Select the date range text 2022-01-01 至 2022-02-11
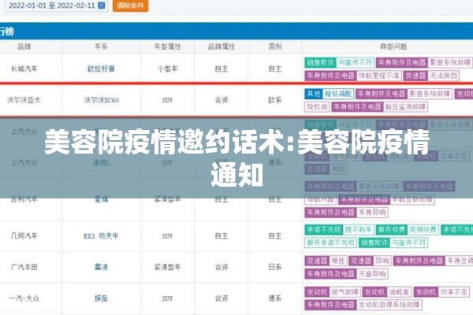 (x=51, y=6)
